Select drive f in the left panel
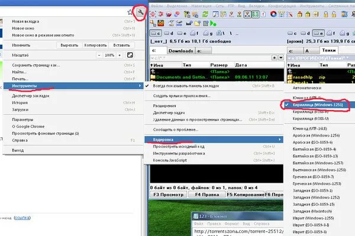 [194, 33]
